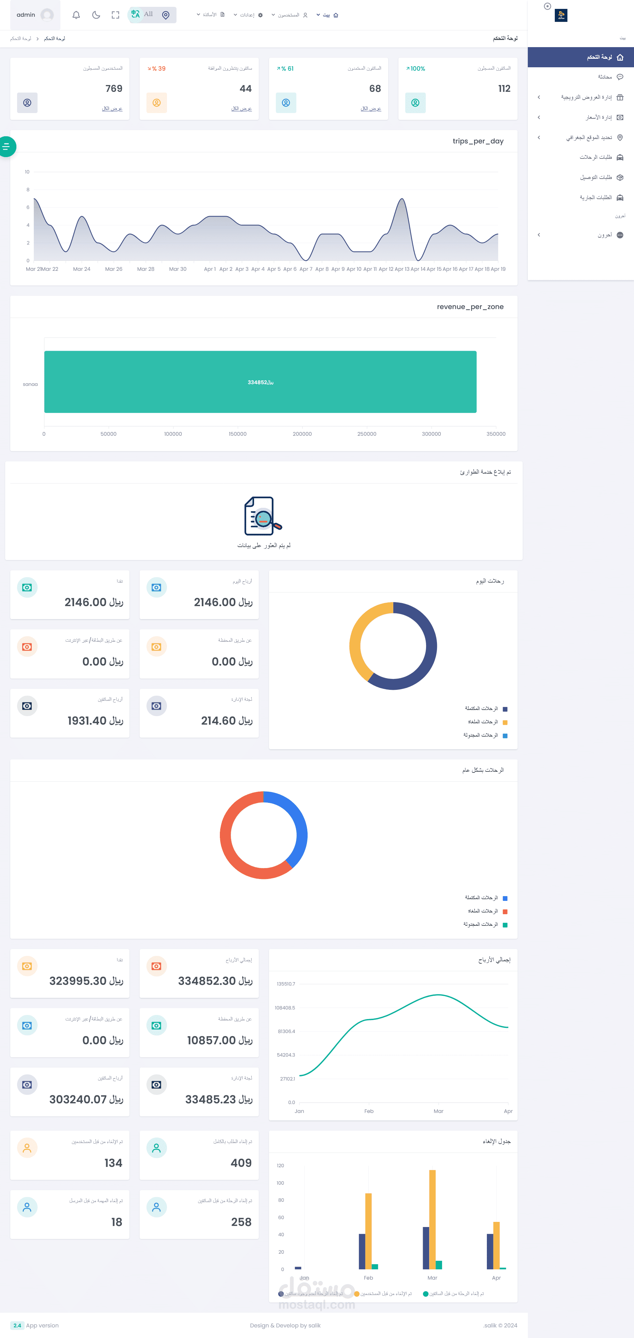The height and width of the screenshot is (1338, 634).
Task: Click the person icon on the 134 cancellations card
Action: [x=27, y=1148]
